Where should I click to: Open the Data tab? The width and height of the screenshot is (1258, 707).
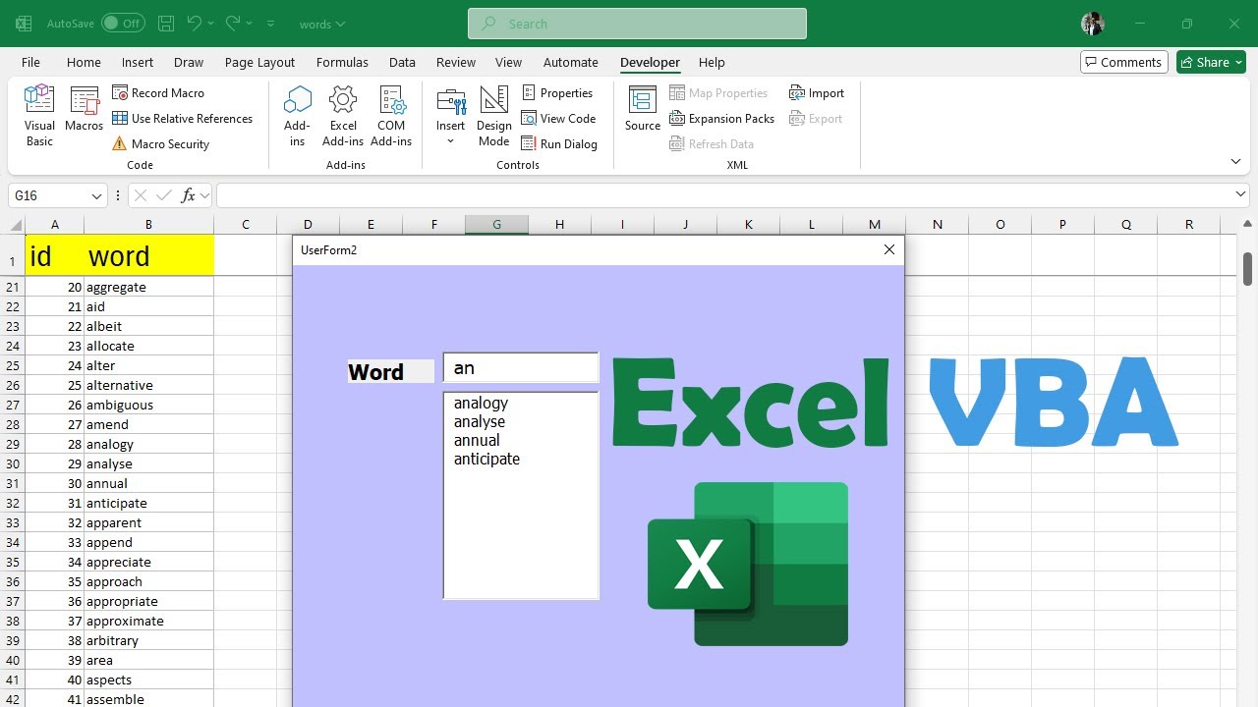click(402, 62)
